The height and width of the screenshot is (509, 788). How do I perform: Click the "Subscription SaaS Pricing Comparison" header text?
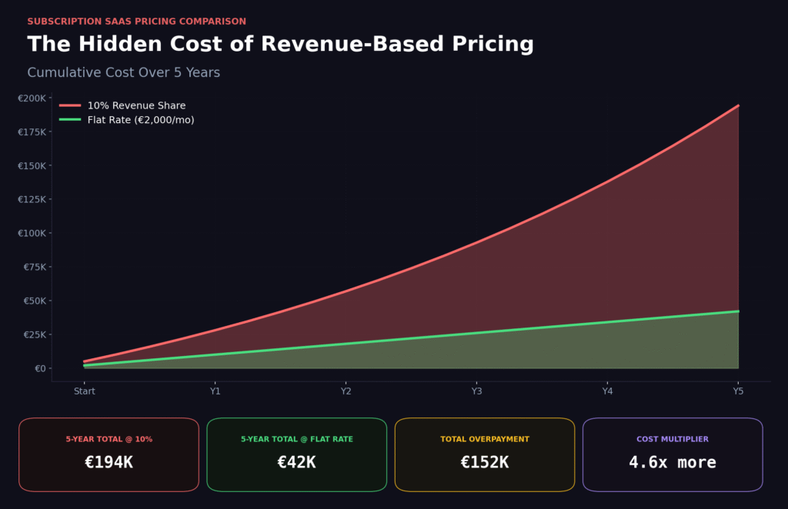136,22
